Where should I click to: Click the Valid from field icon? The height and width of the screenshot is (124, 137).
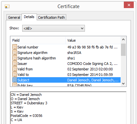[14, 69]
